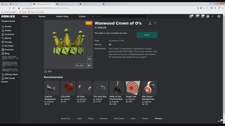
Task: Open the Games nav item
Action: (x=42, y=16)
